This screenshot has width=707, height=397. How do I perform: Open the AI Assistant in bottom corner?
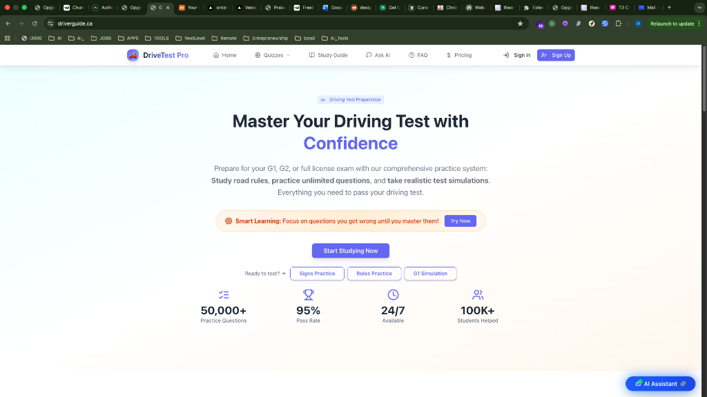(x=659, y=383)
